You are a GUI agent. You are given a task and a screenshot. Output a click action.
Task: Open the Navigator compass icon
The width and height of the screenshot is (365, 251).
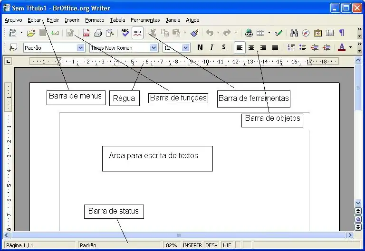306,33
